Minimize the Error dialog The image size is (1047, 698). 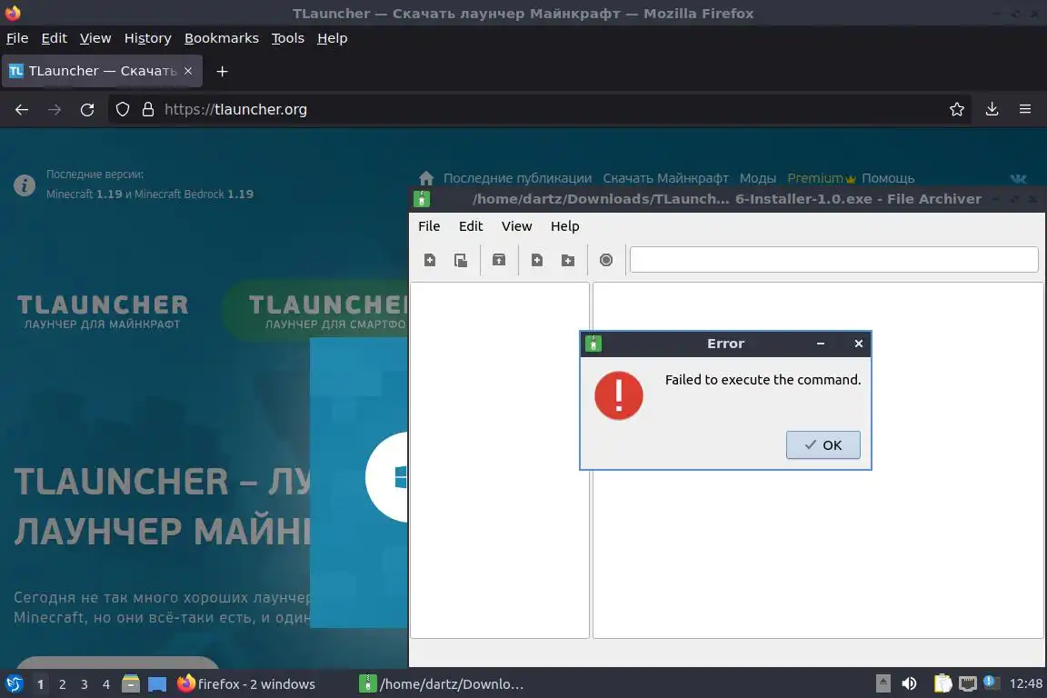coord(821,344)
